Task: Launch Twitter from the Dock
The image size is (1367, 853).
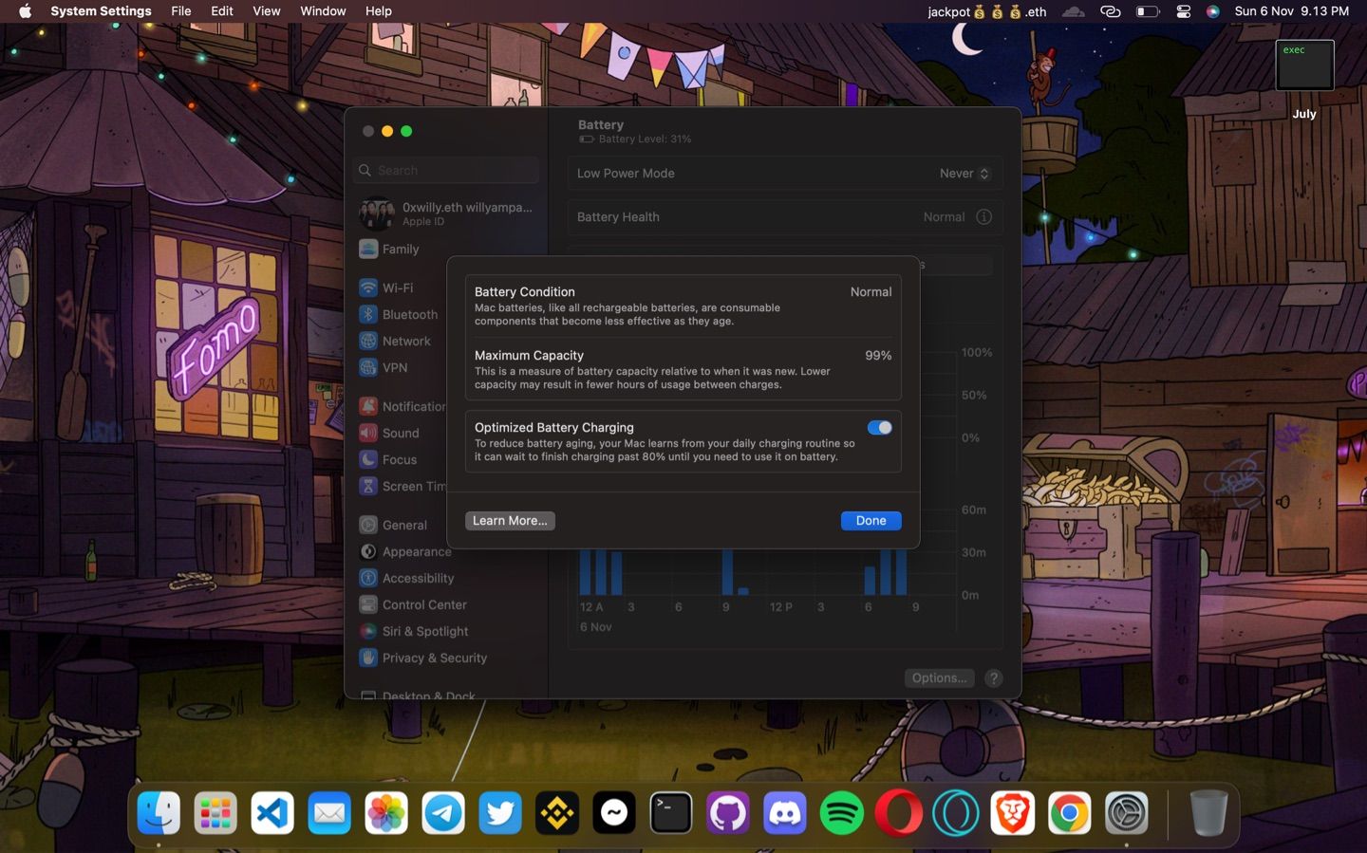Action: coord(500,813)
